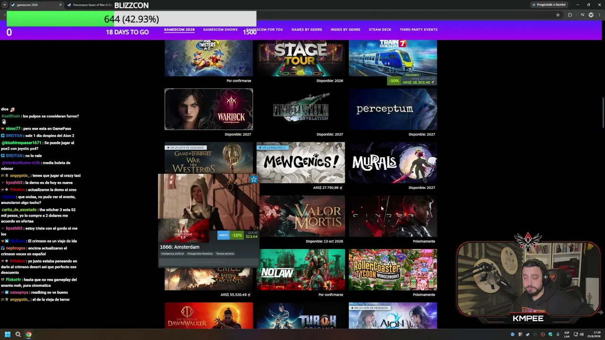Screen dimensions: 605x340
Task: Open the Windows Start menu
Action: (x=8, y=334)
